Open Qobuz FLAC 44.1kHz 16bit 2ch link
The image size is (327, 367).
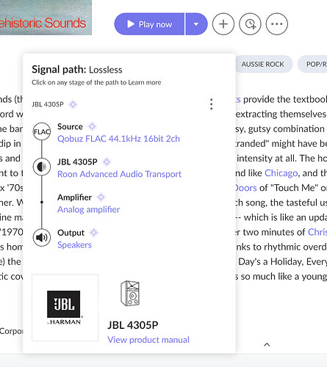click(x=118, y=139)
